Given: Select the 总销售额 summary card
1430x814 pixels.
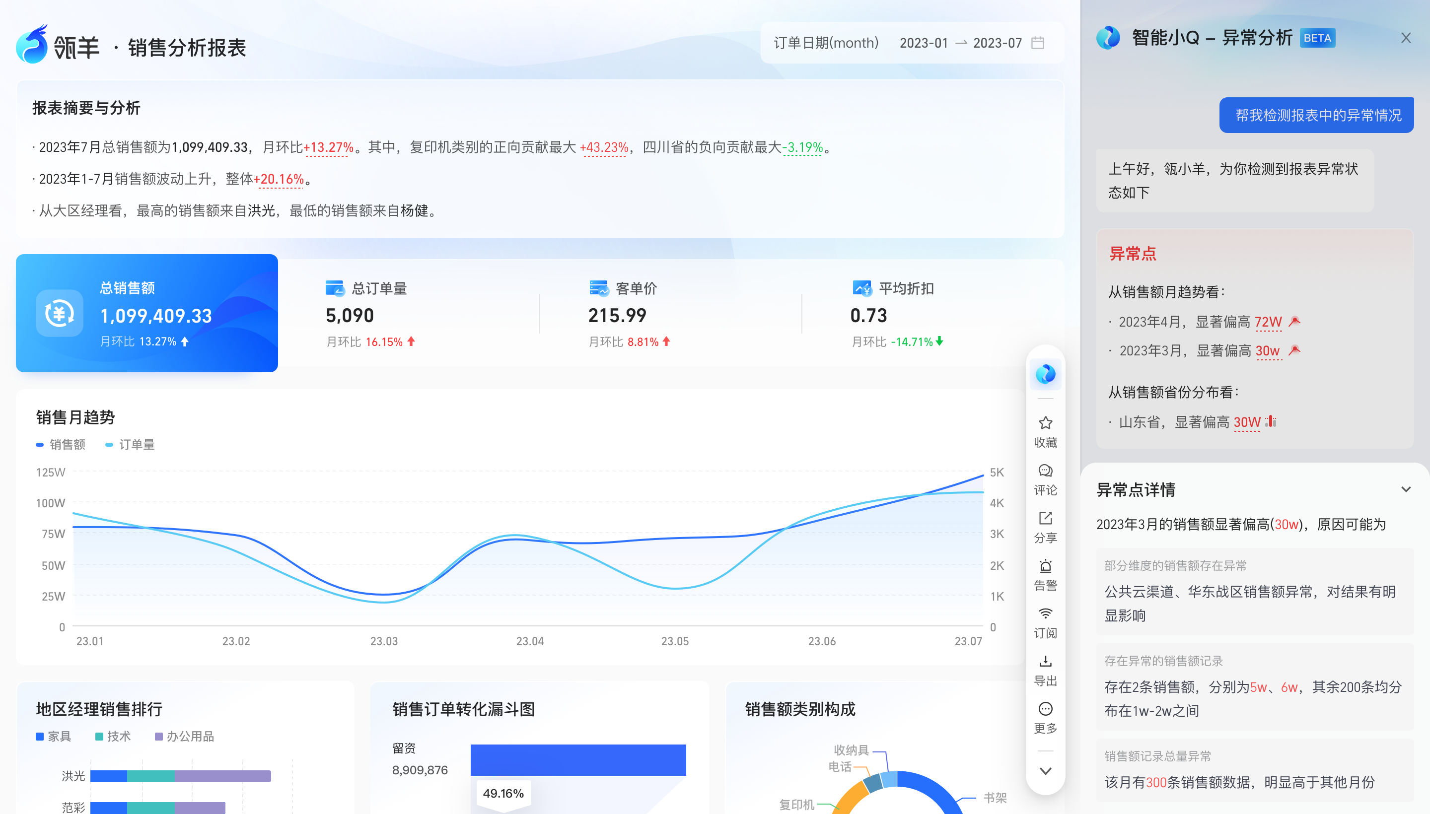Looking at the screenshot, I should pyautogui.click(x=146, y=313).
